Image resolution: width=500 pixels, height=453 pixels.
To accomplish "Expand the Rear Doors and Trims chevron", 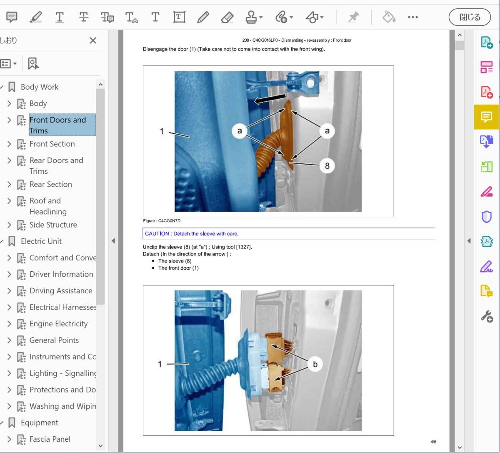I will coord(9,160).
